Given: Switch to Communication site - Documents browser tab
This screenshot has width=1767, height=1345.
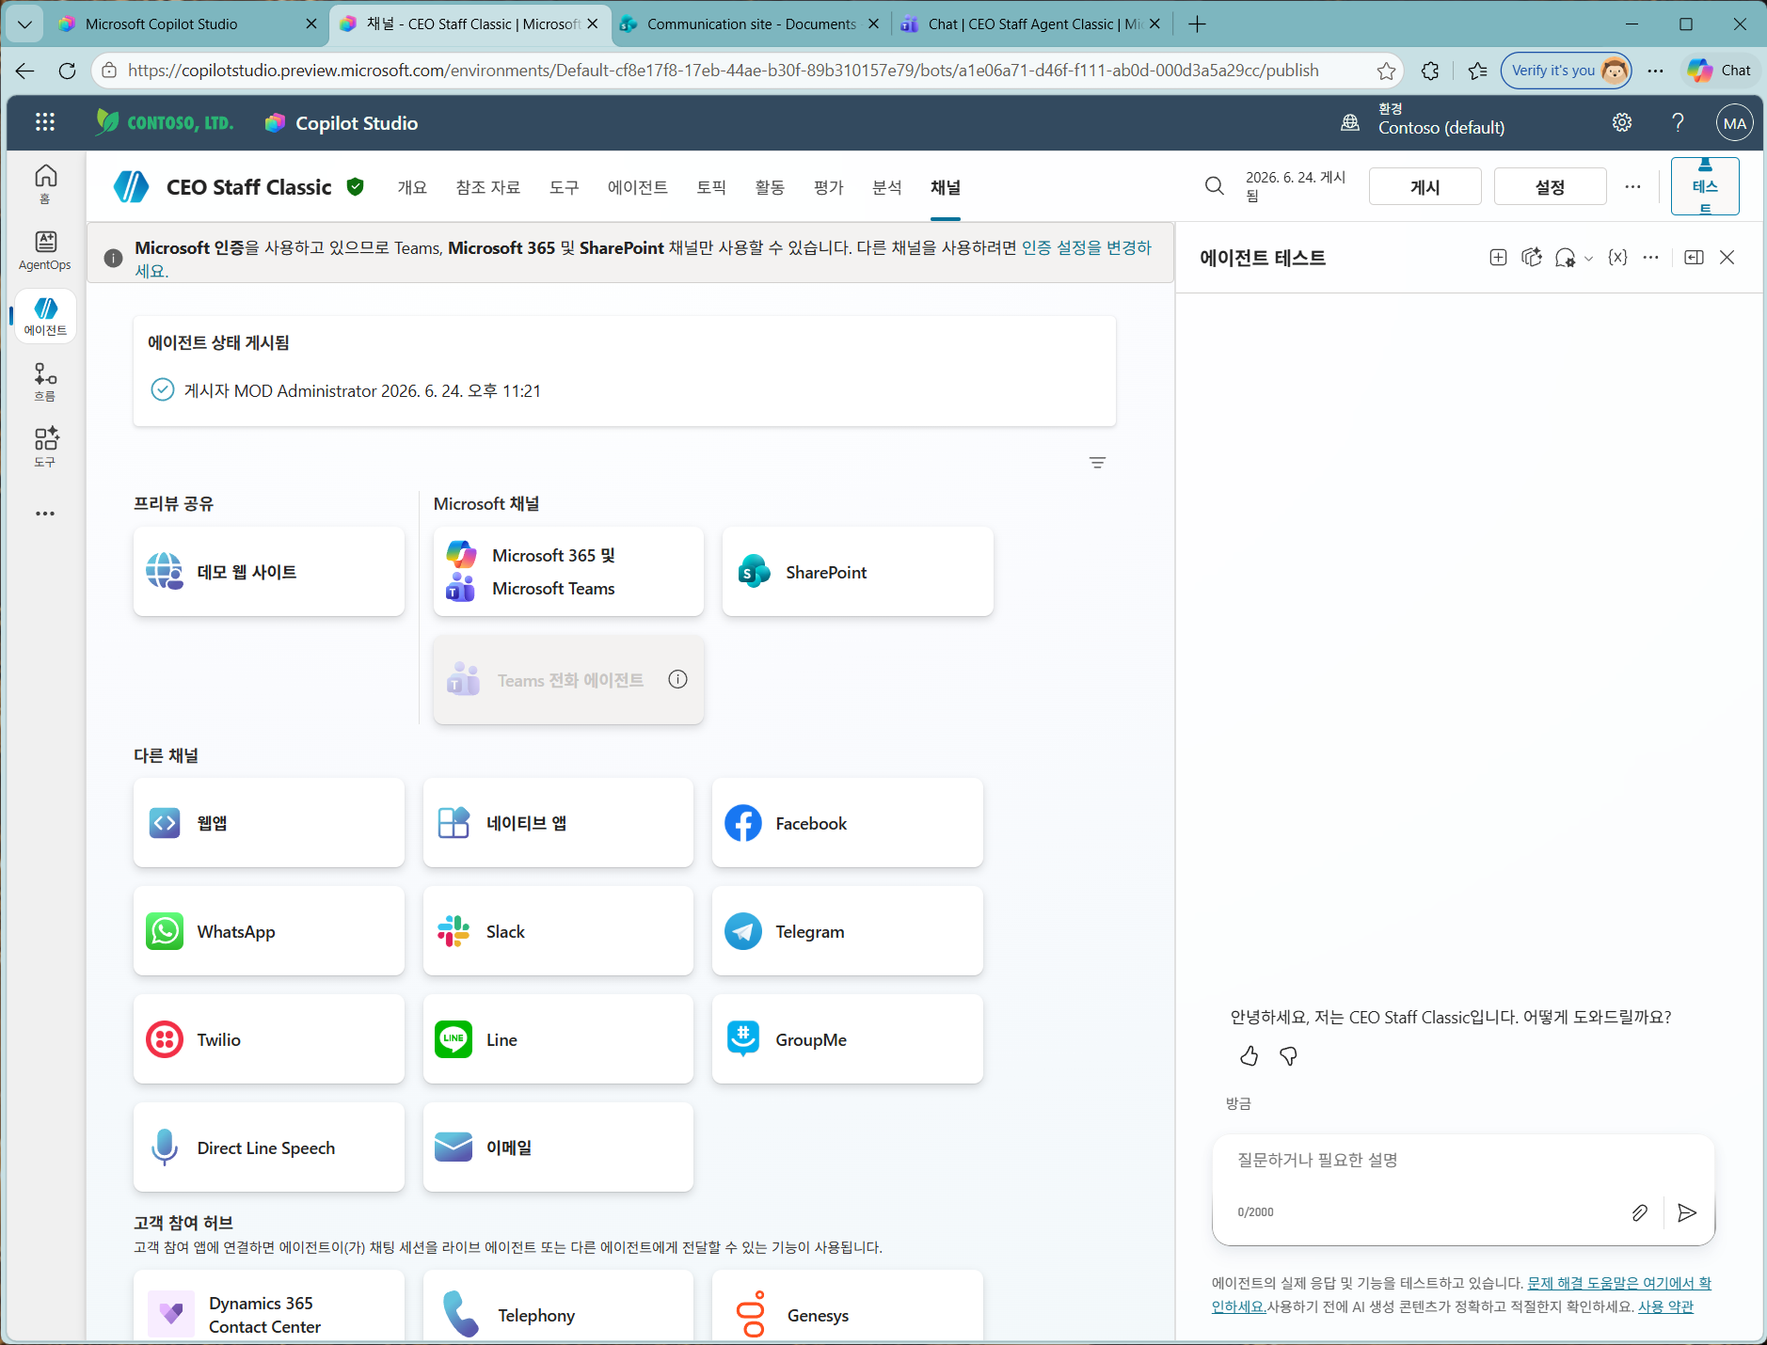Looking at the screenshot, I should pyautogui.click(x=751, y=24).
